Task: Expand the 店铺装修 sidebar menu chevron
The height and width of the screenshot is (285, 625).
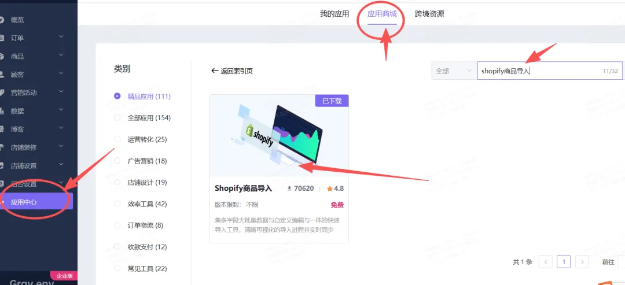Action: click(61, 146)
